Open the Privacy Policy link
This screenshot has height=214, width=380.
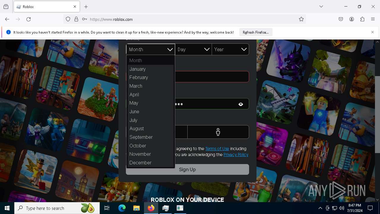click(x=236, y=155)
